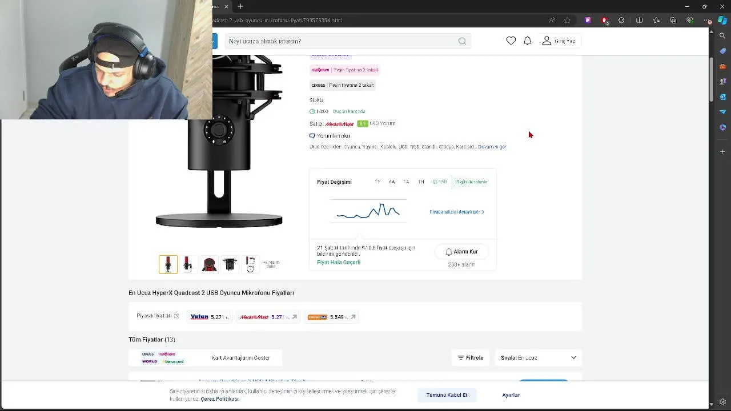
Task: Click Read aloud icon in address bar
Action: pos(552,20)
